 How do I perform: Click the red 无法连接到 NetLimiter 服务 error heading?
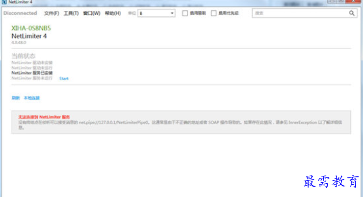pos(44,117)
